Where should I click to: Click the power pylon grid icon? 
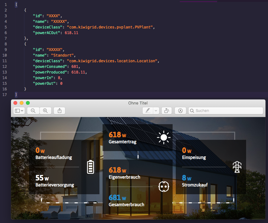237,167
